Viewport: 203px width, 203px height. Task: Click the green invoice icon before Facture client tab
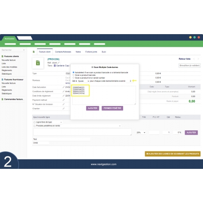pyautogui.click(x=34, y=52)
